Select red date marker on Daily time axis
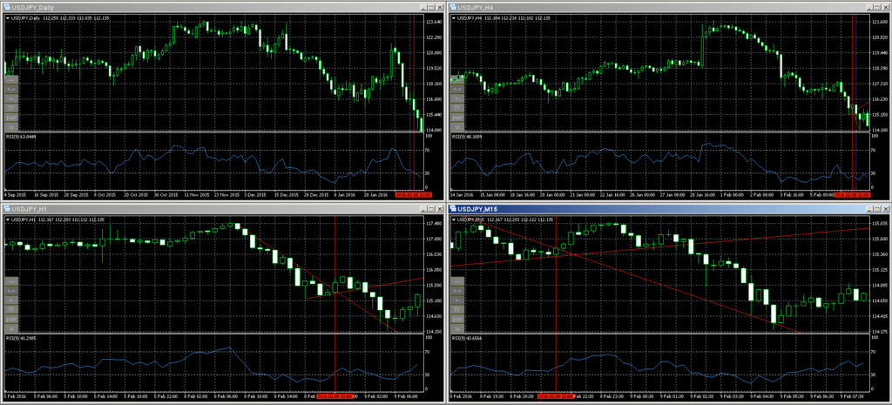 413,194
